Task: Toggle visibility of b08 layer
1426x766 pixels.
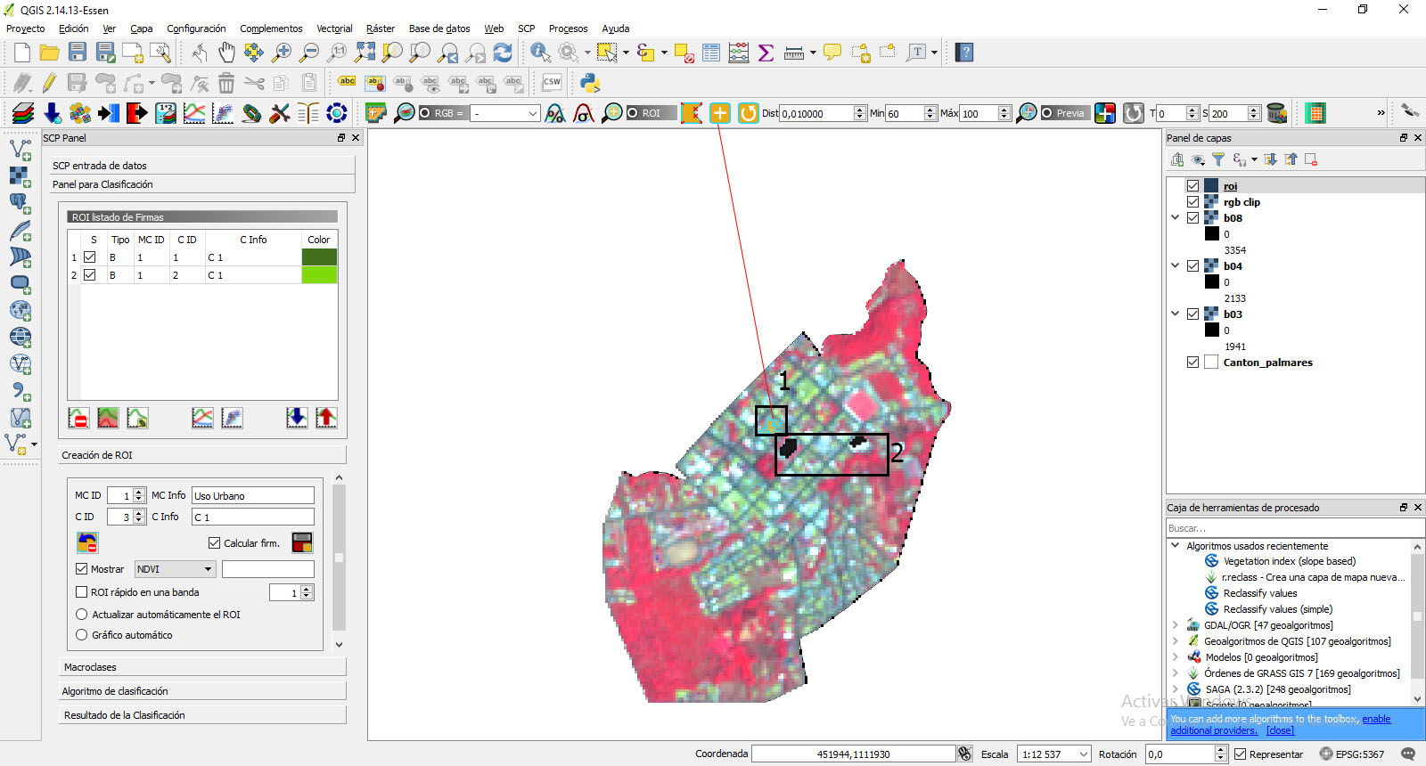Action: 1192,217
